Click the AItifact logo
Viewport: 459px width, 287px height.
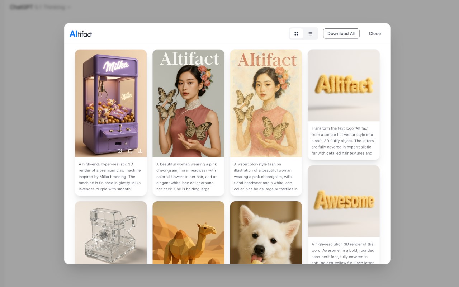(81, 34)
